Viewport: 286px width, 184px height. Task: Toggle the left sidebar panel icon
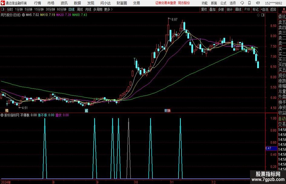click(x=3, y=9)
